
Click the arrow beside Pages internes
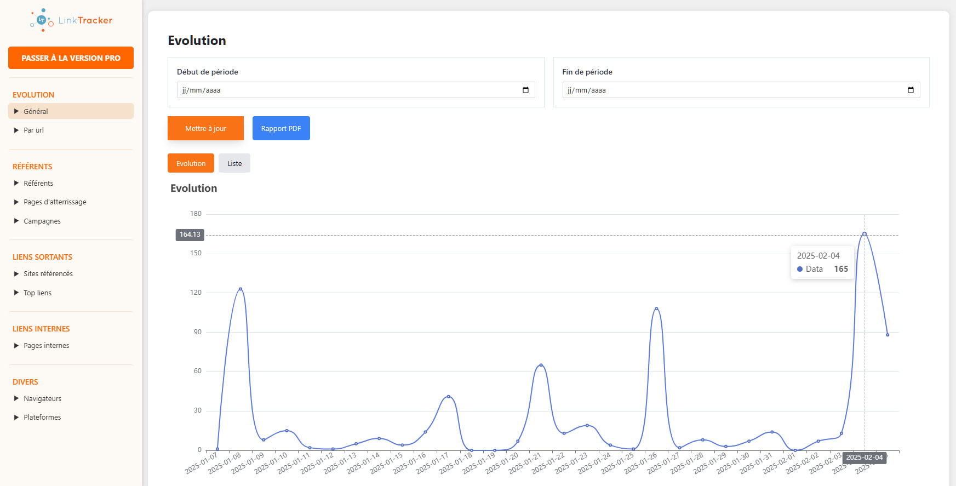(16, 345)
